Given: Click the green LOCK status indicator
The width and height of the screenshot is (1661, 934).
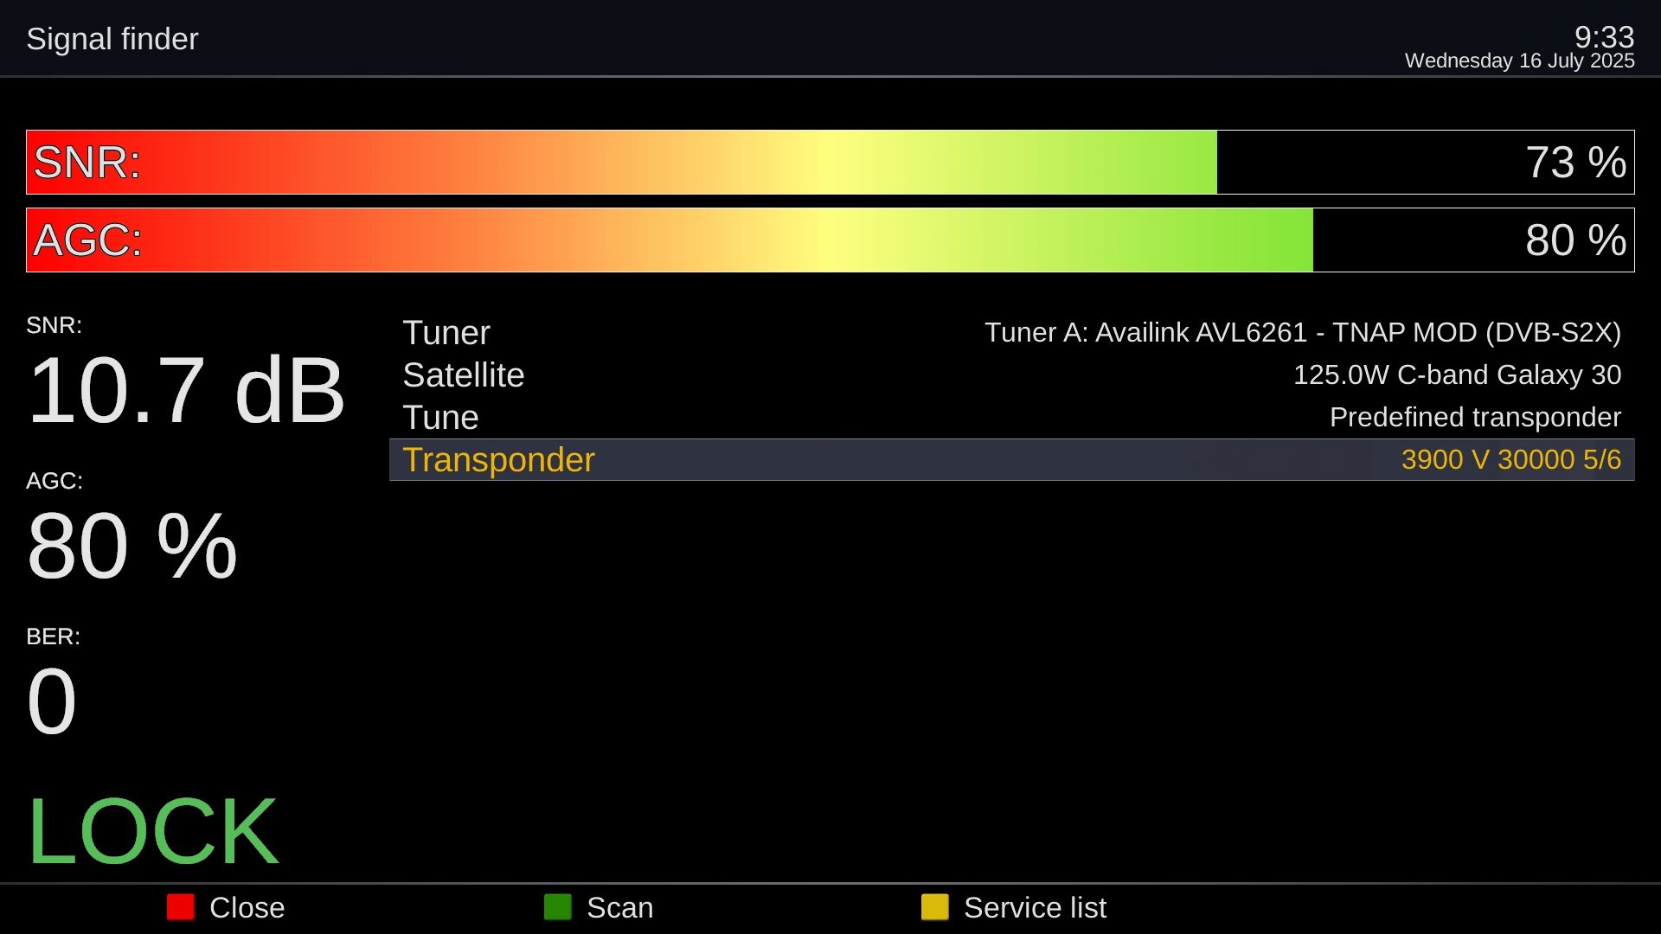Looking at the screenshot, I should coord(153,832).
